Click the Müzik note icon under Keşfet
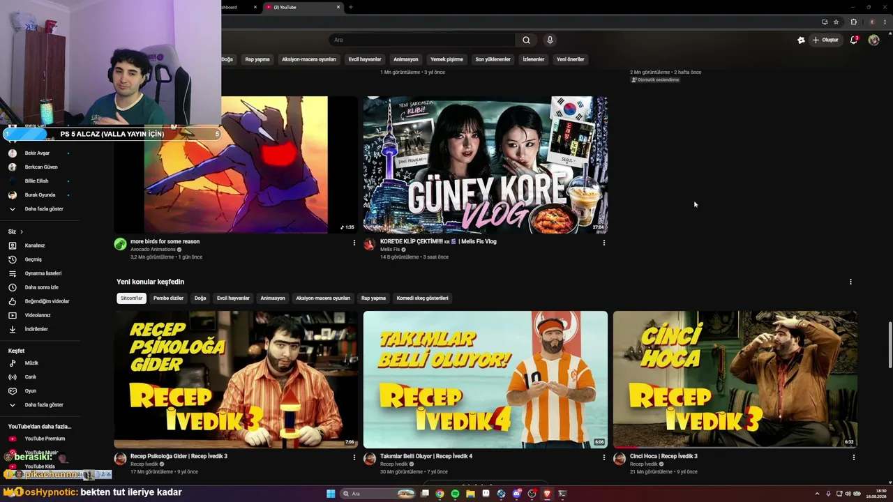893x502 pixels. point(12,363)
